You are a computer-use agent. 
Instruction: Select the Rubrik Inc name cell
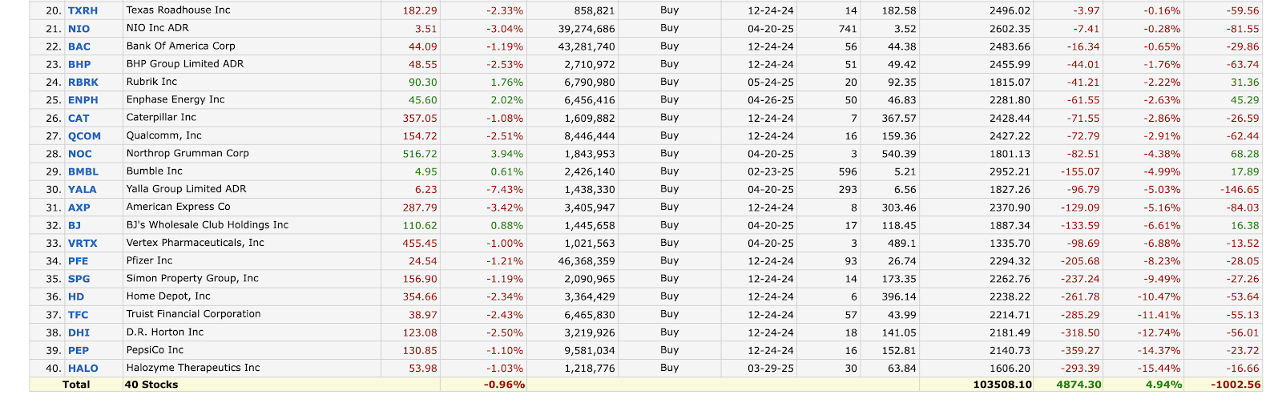pos(252,82)
